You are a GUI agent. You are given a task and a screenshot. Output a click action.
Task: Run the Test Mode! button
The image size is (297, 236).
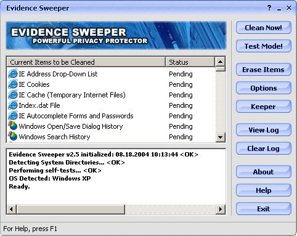[264, 46]
